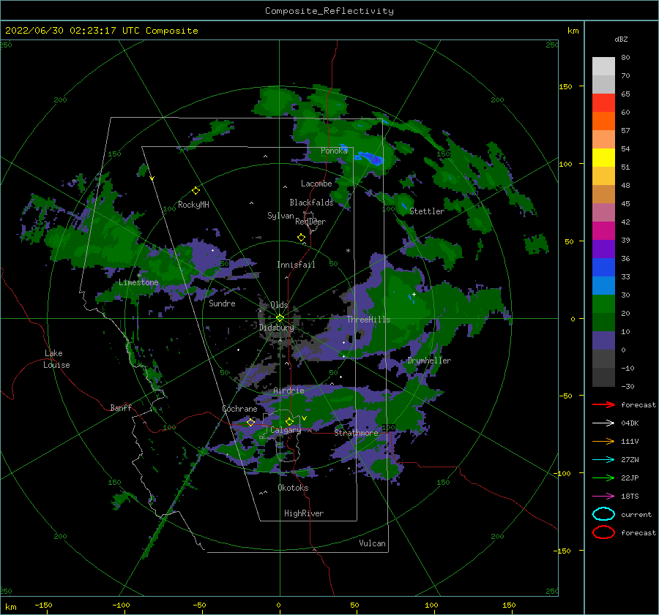
Task: Click the yellow swatch between 54 and 51 dBZ
Action: (x=603, y=158)
